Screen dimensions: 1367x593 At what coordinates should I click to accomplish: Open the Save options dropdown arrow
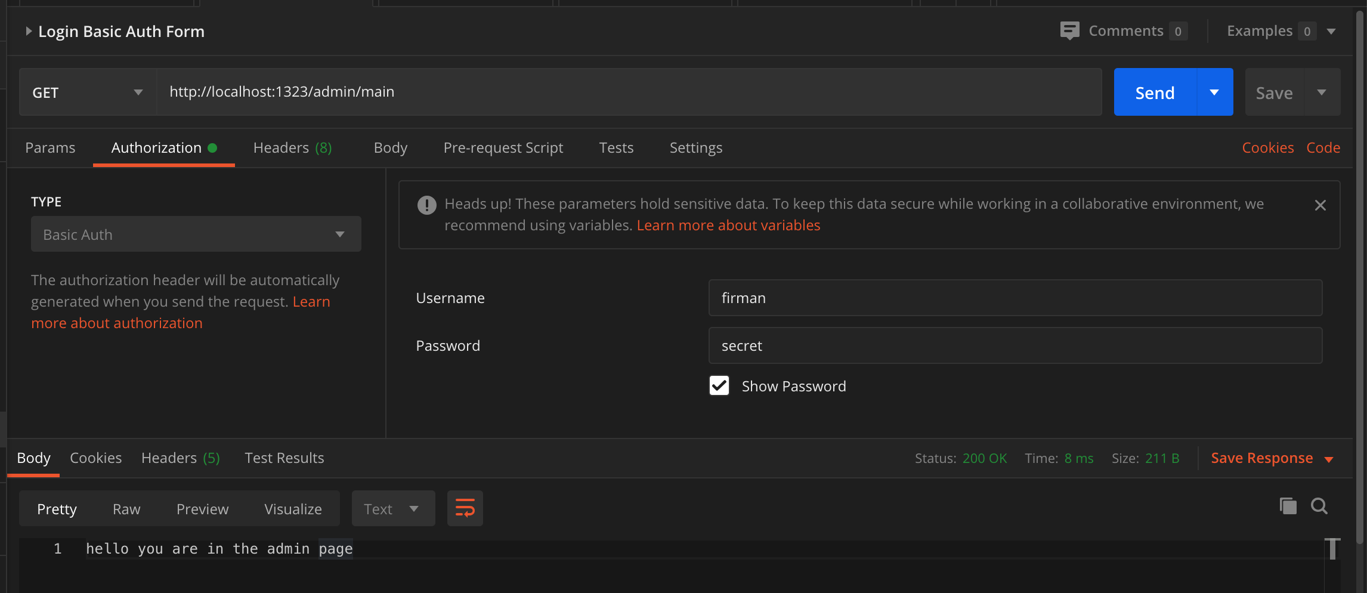(x=1322, y=92)
